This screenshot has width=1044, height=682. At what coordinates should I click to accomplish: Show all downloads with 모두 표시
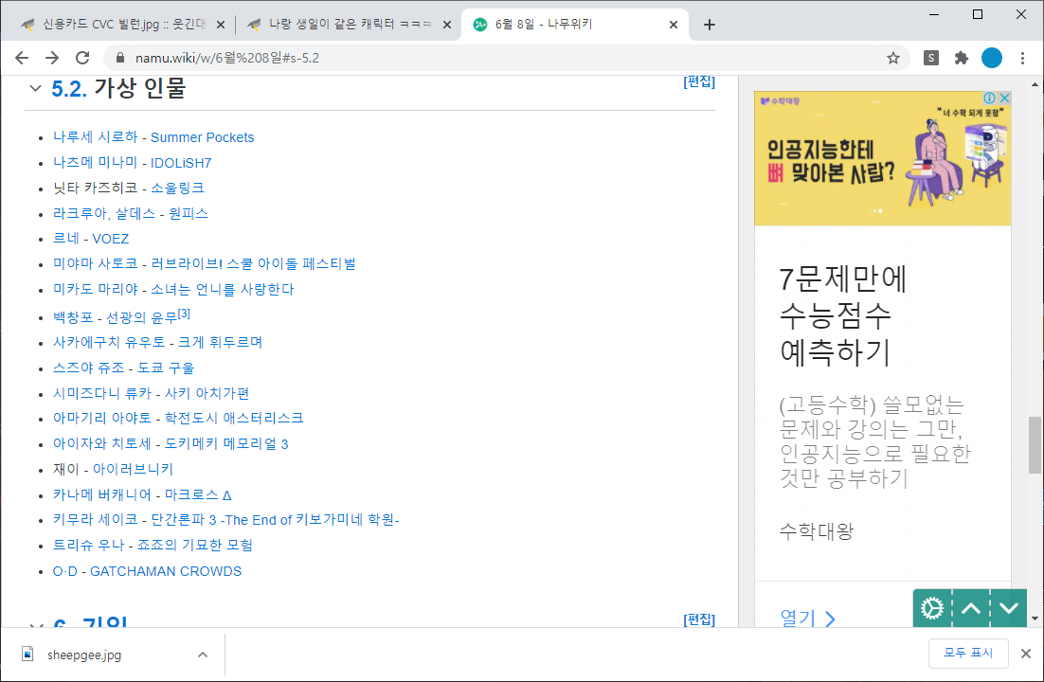[x=968, y=654]
